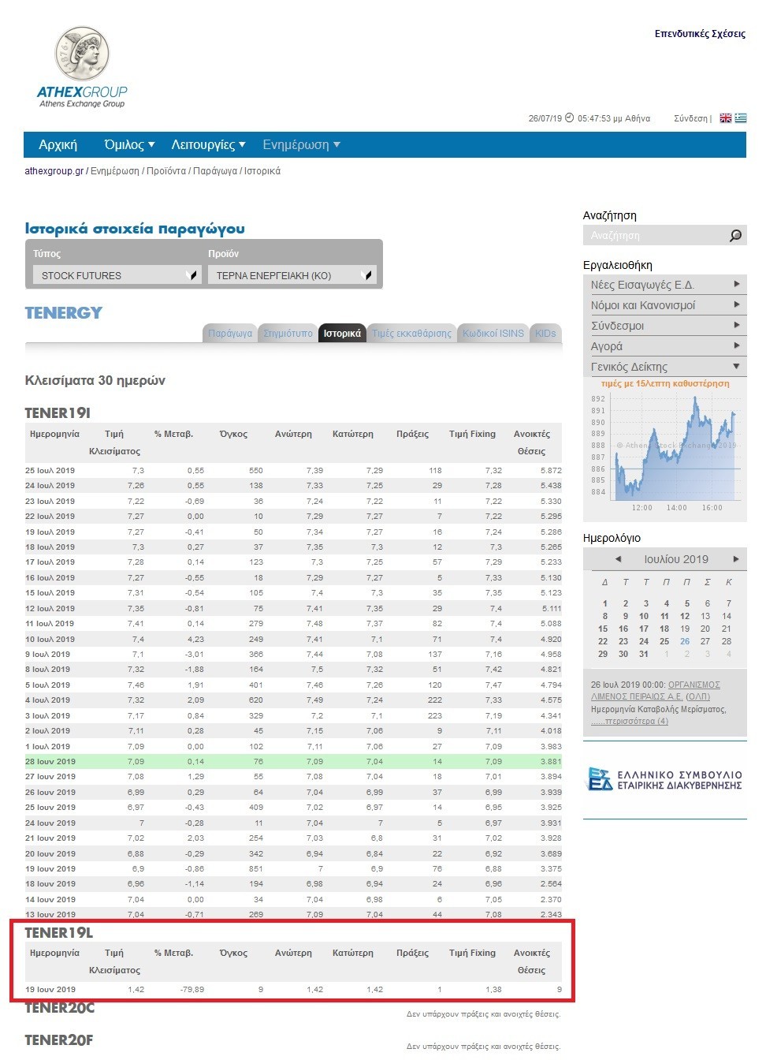
Task: Click open positions value 5.872
Action: coord(551,470)
